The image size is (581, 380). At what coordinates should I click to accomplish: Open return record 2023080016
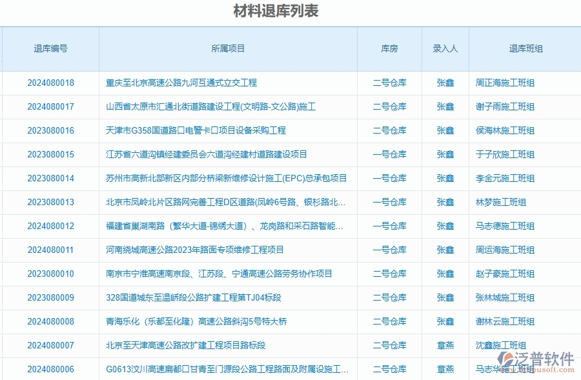(x=50, y=130)
